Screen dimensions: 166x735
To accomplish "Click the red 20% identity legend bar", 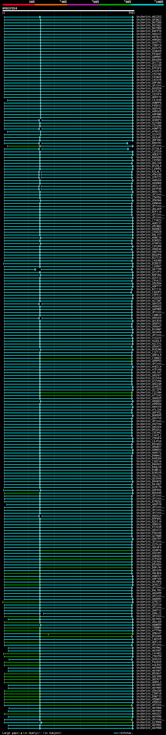I will click(18, 5).
